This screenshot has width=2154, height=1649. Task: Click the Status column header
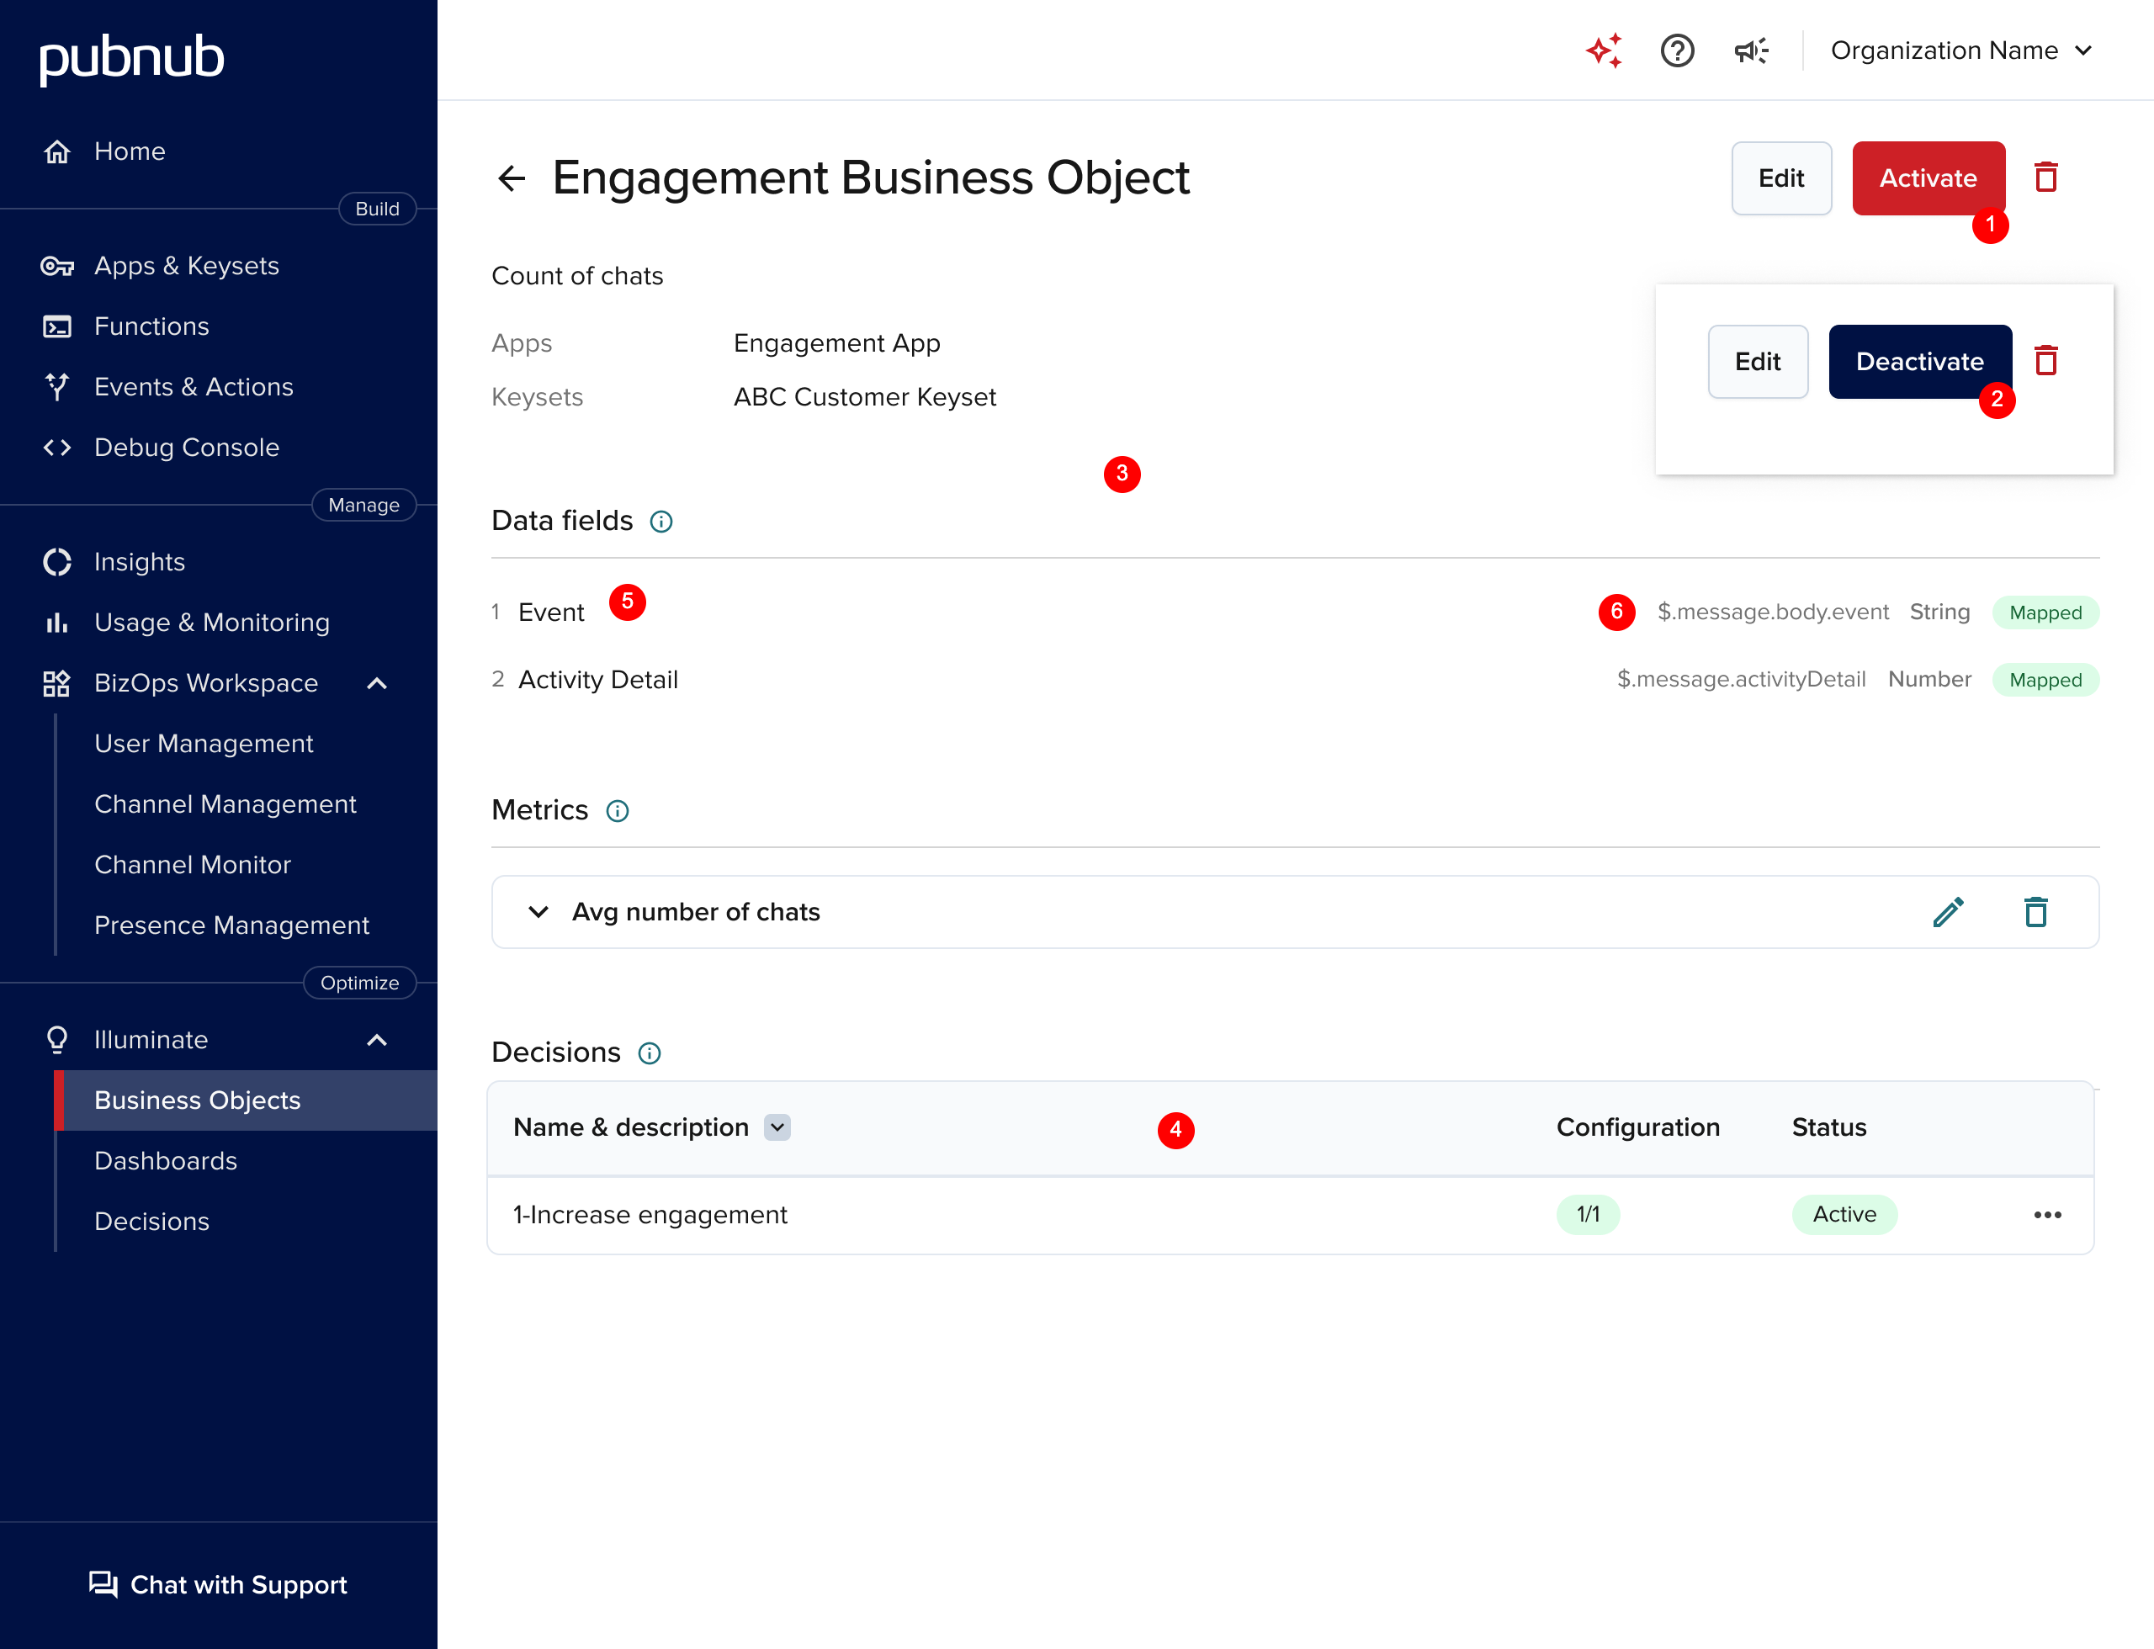click(1828, 1127)
